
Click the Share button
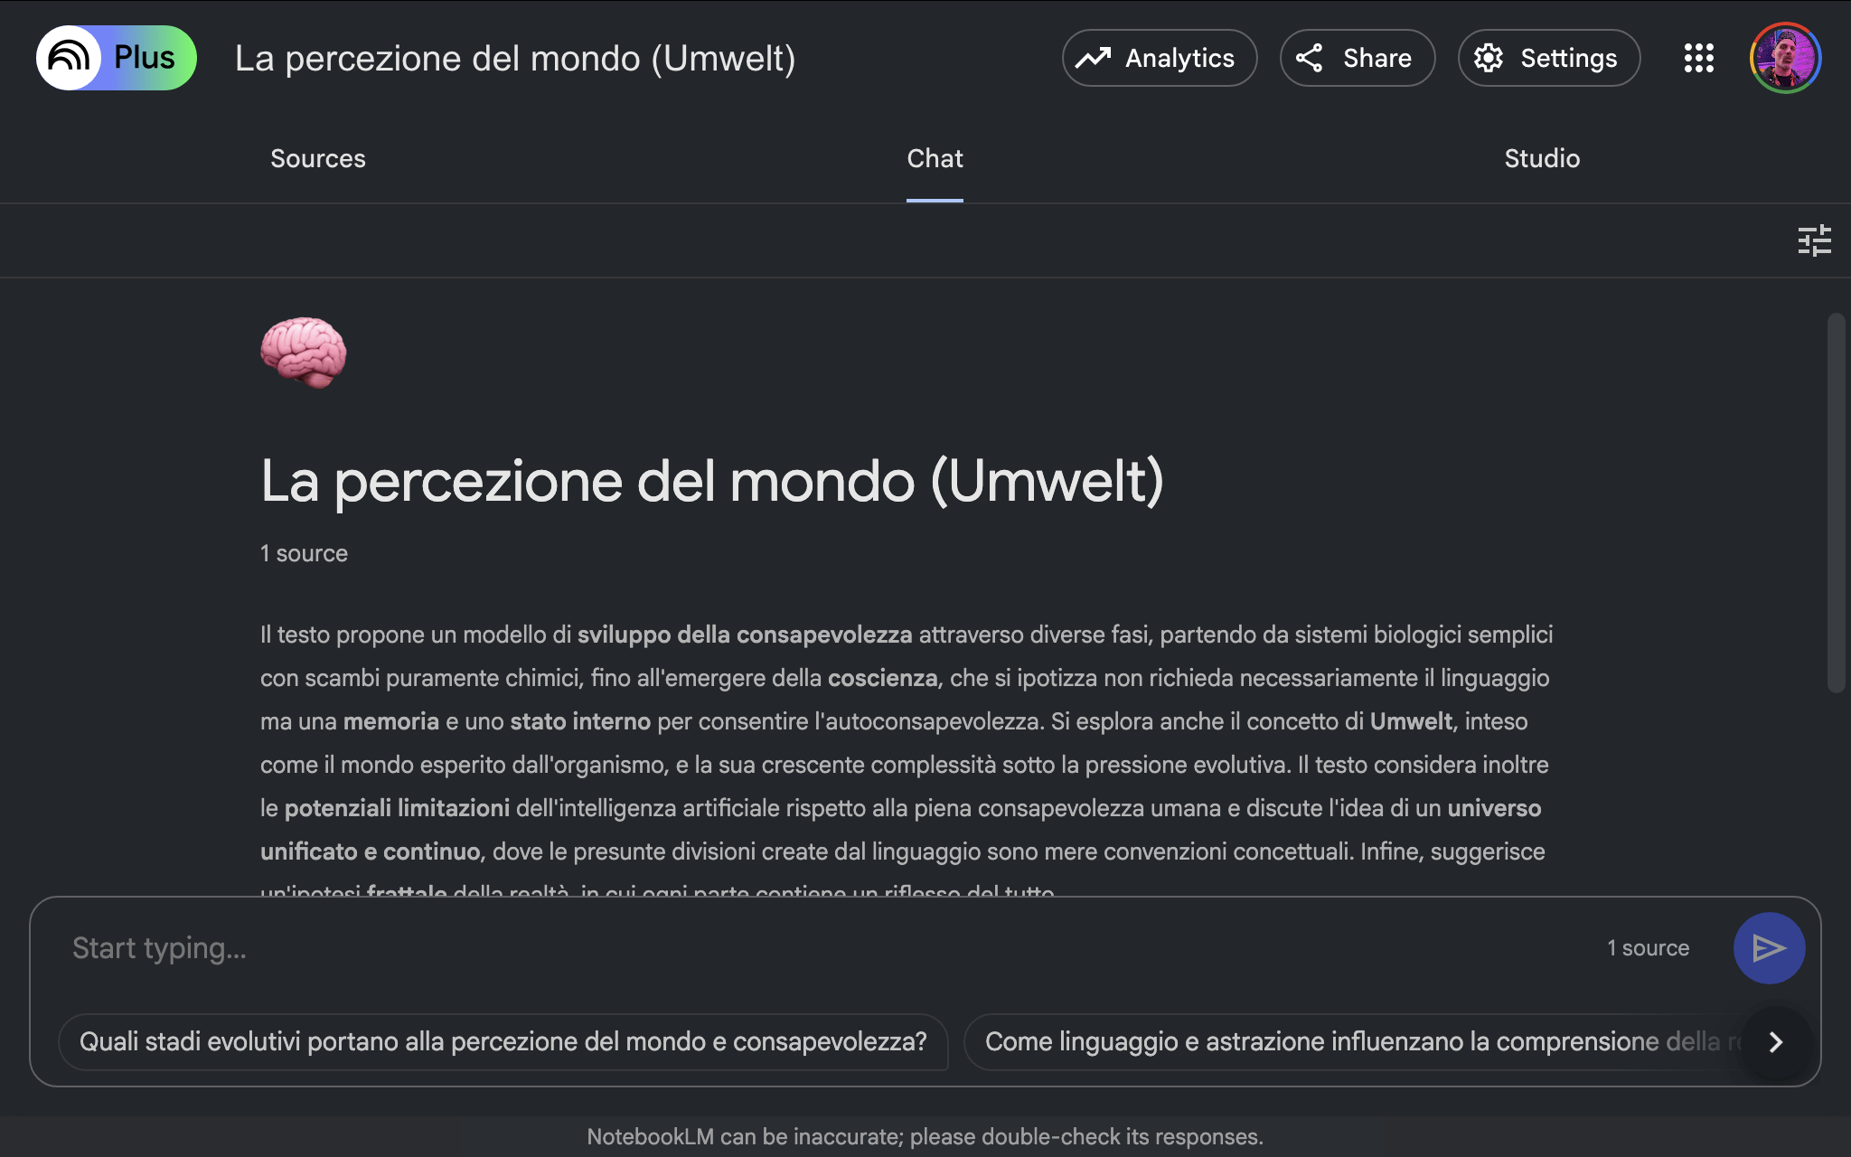[x=1357, y=58]
